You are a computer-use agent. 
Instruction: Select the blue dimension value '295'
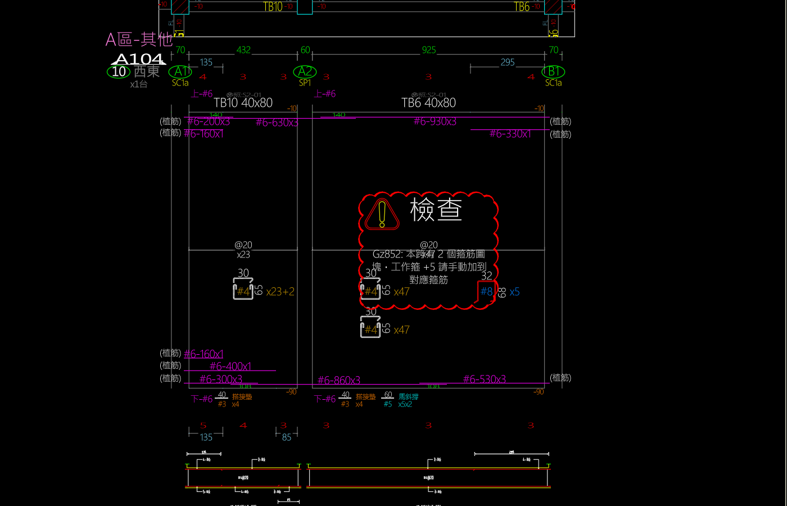[x=508, y=62]
